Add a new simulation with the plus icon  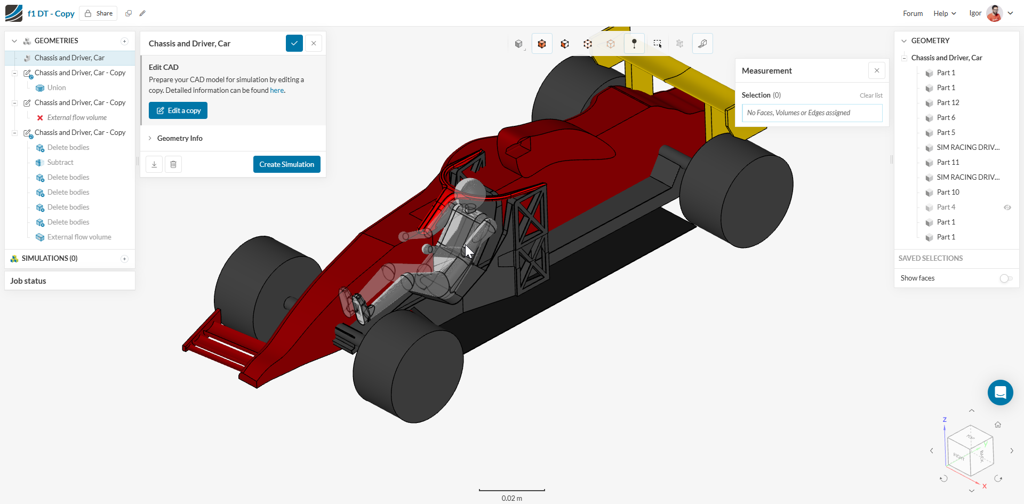pyautogui.click(x=124, y=259)
